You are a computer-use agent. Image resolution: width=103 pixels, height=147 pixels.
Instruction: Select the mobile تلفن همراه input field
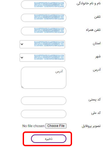point(43,31)
